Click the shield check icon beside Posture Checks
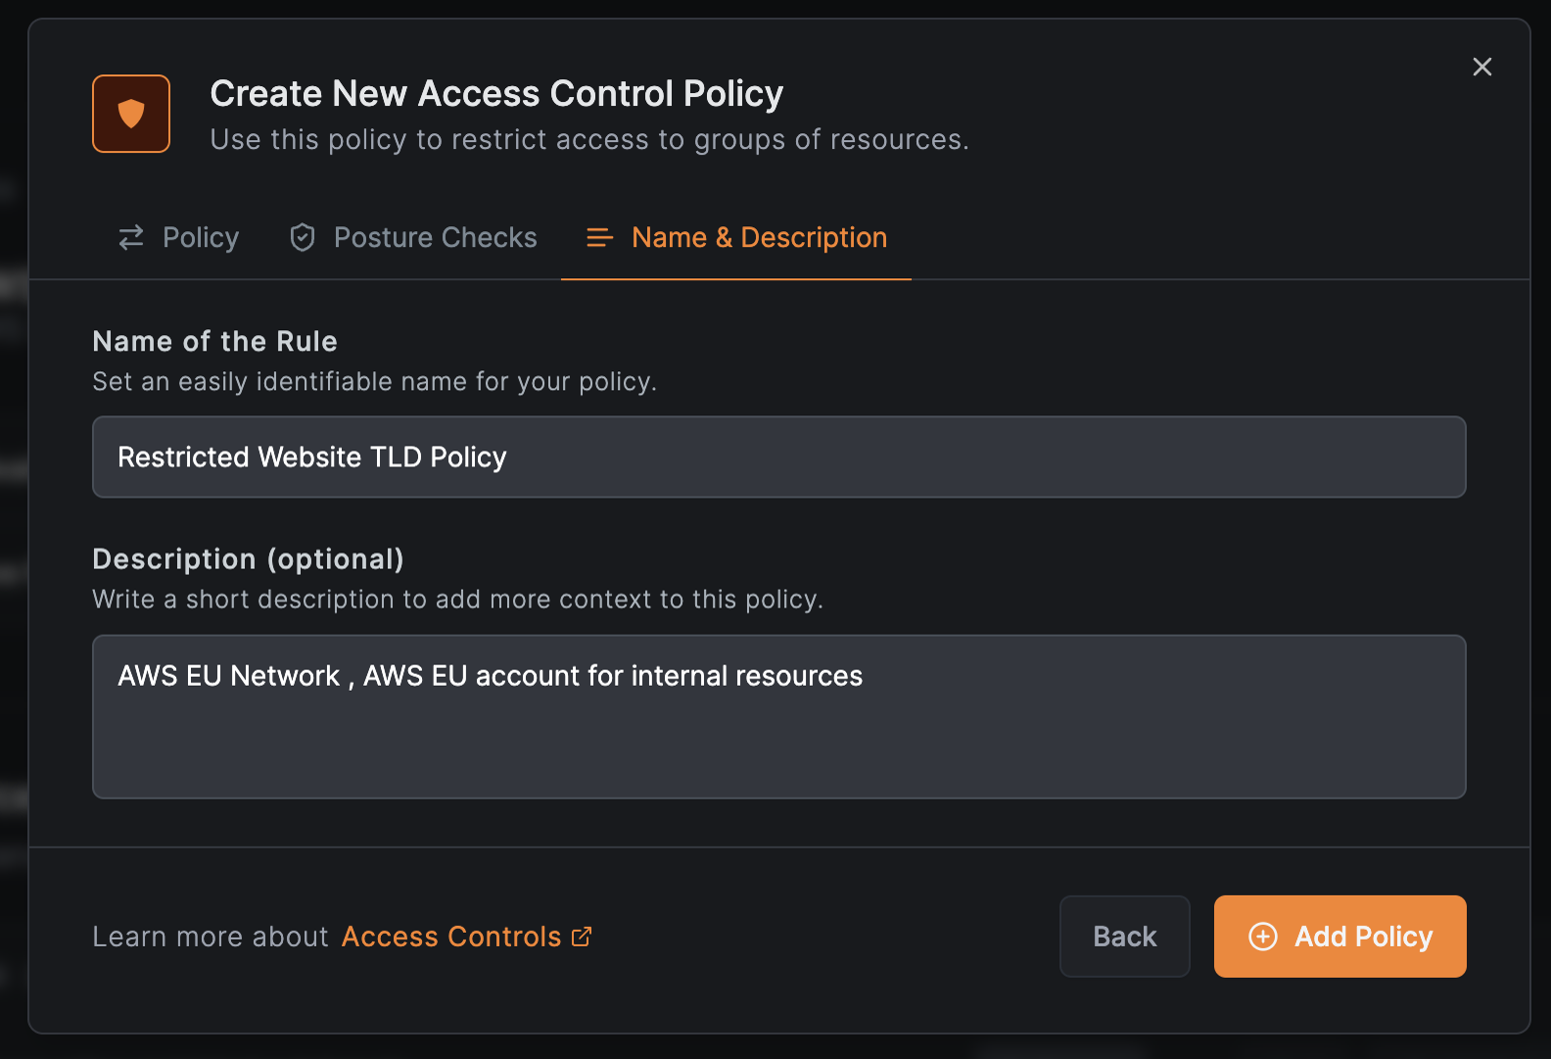This screenshot has width=1551, height=1059. click(303, 237)
